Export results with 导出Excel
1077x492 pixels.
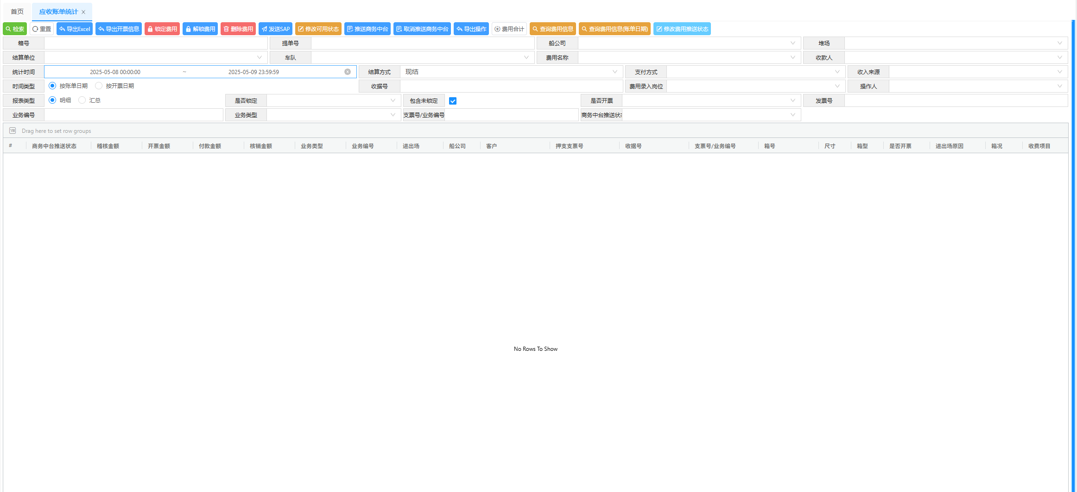(75, 29)
